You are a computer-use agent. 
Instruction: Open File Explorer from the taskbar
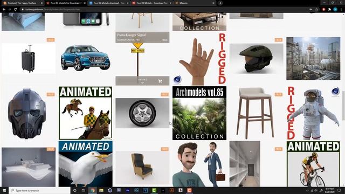101,190
